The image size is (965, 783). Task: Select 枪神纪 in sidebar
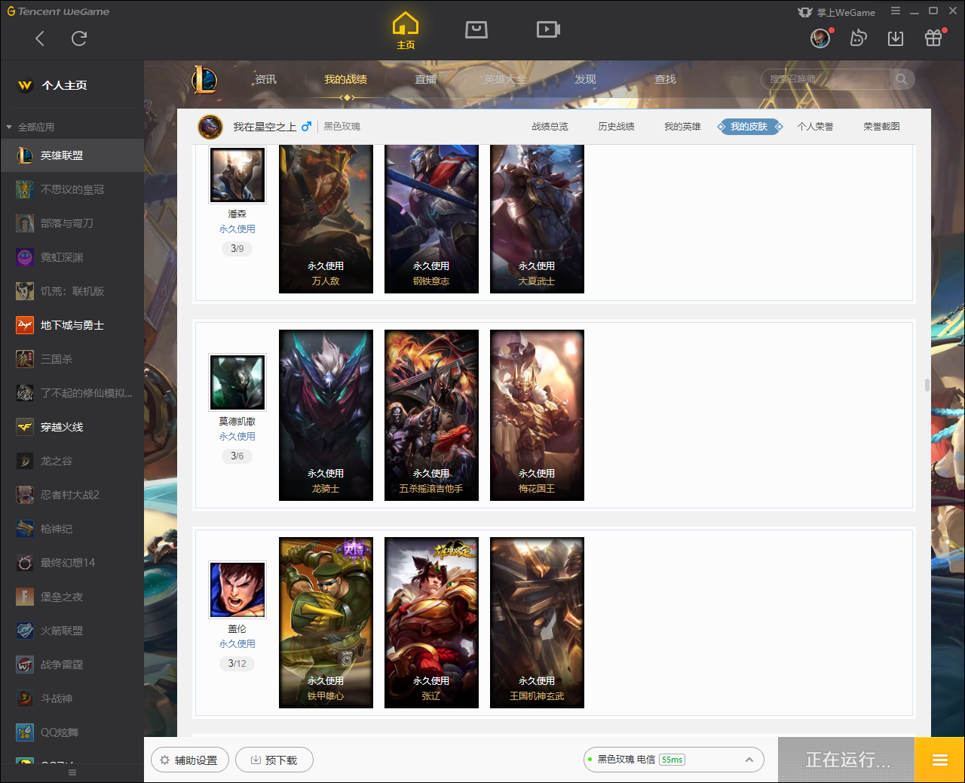click(72, 529)
